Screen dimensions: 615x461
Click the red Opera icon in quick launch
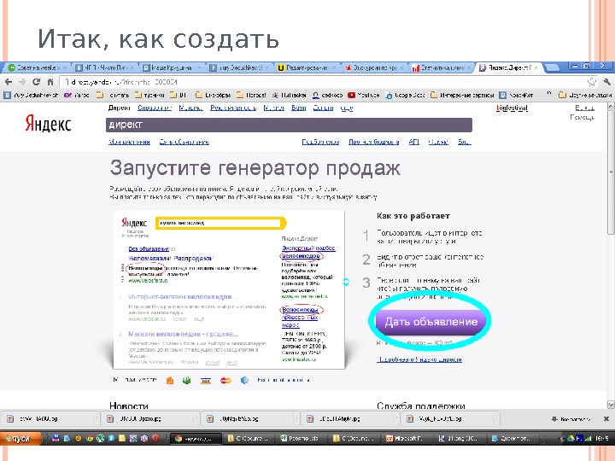[155, 438]
